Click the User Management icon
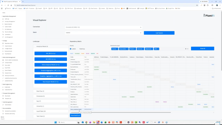The image size is (222, 125). [3, 37]
